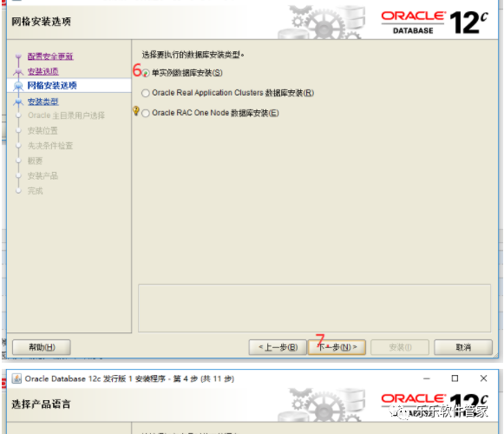
Task: Click 概要 step text in sidebar
Action: coord(35,161)
